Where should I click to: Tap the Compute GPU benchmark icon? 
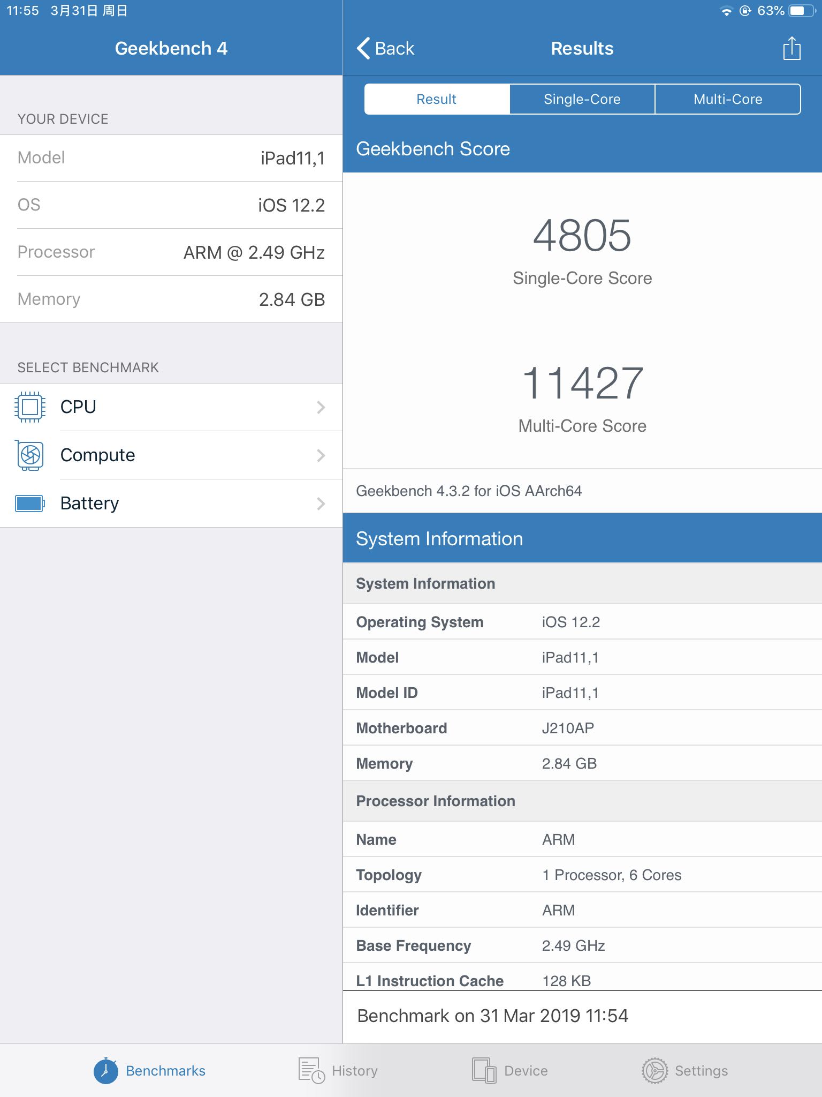click(x=30, y=455)
